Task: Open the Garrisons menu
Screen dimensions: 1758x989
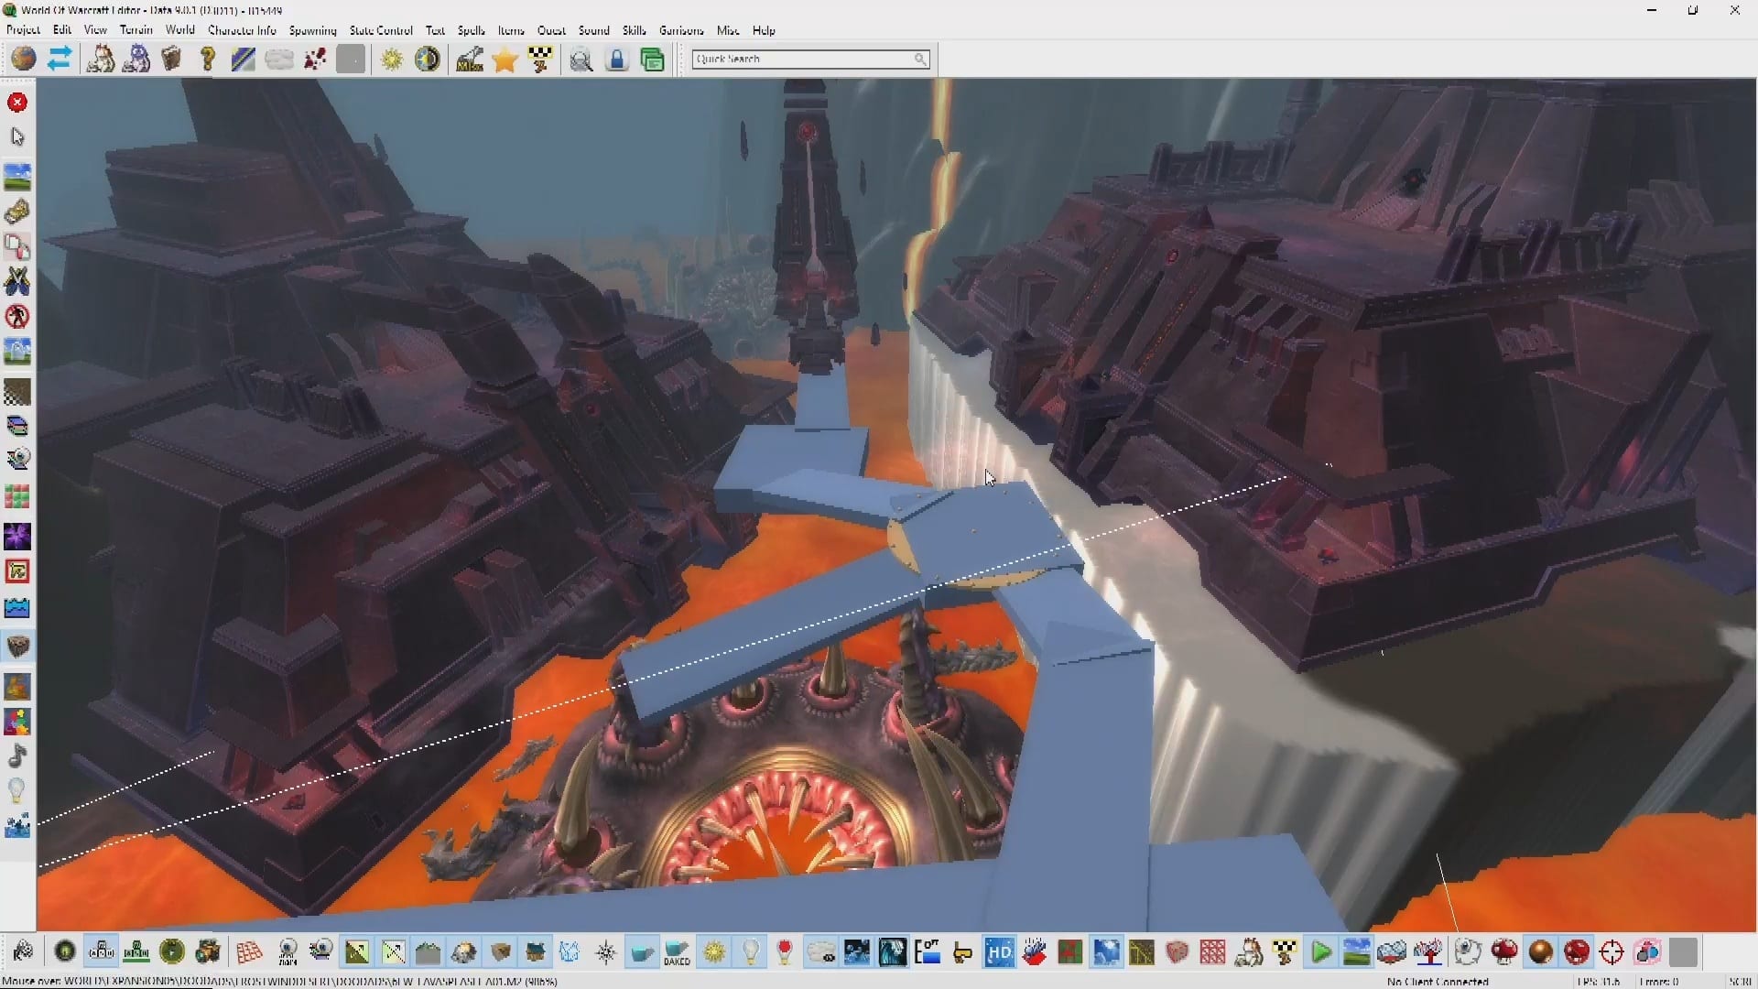Action: click(x=681, y=30)
